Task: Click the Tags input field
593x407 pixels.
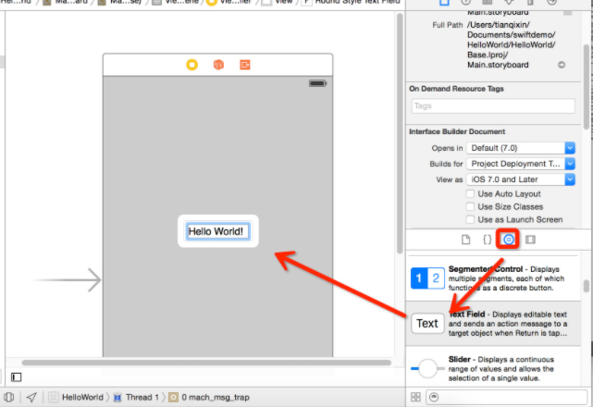Action: [493, 105]
